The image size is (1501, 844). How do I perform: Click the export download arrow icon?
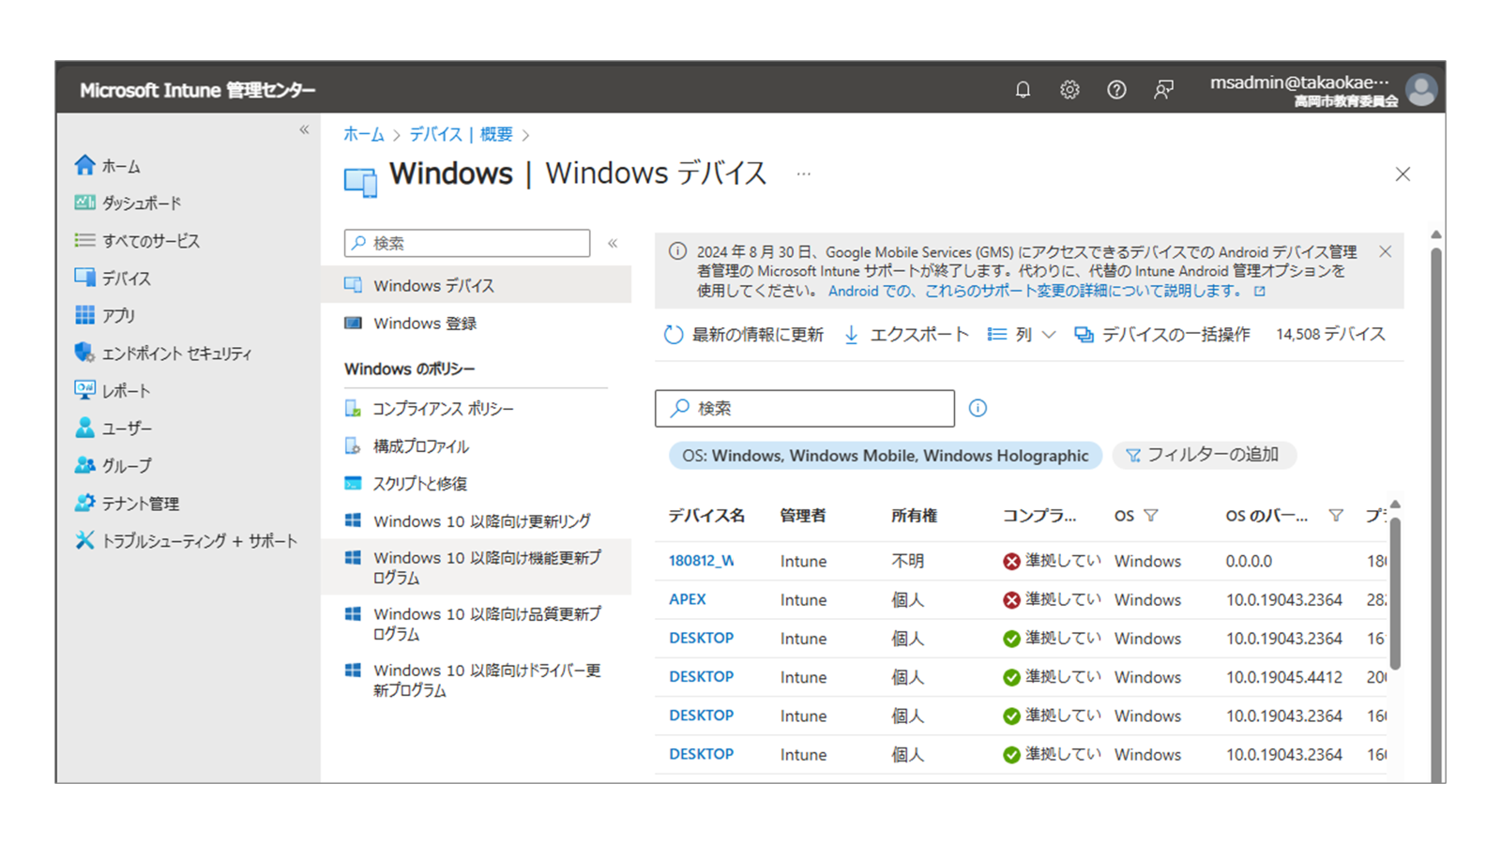tap(851, 335)
